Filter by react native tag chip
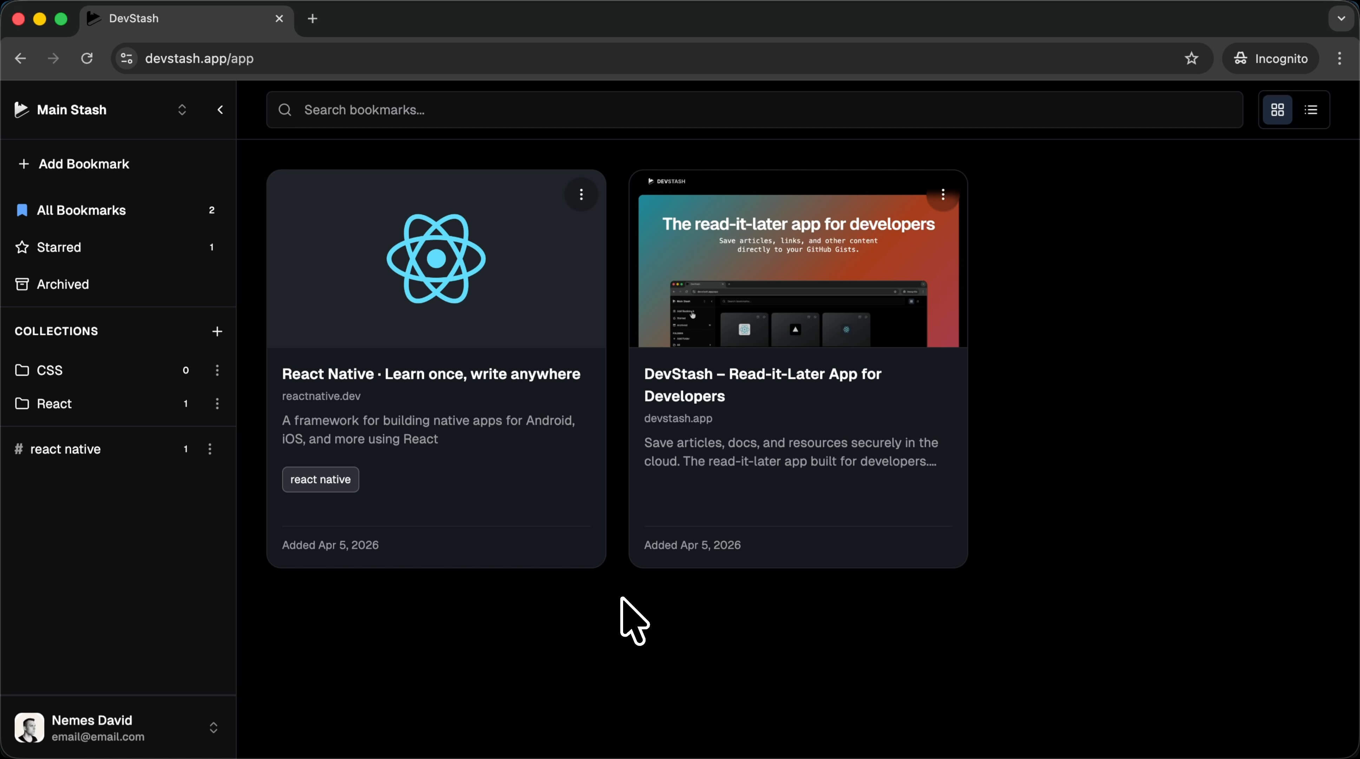Image resolution: width=1360 pixels, height=759 pixels. point(320,479)
